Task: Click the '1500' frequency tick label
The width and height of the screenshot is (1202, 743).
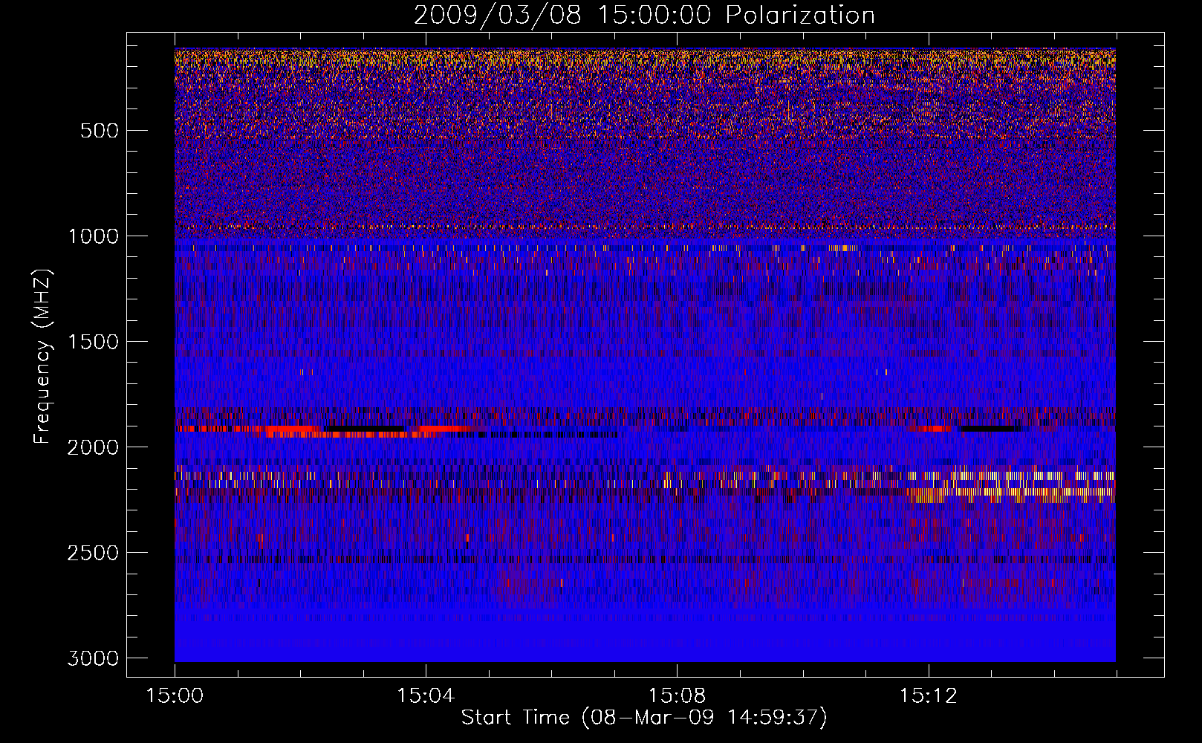Action: [94, 342]
